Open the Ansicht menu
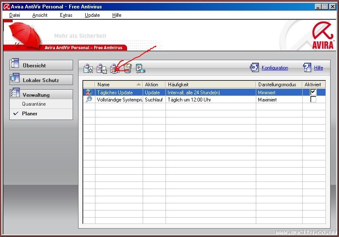339x237 pixels. coord(40,15)
